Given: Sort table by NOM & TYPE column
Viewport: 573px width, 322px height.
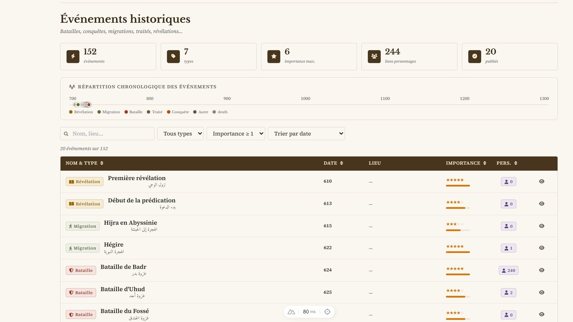Looking at the screenshot, I should click(x=84, y=163).
